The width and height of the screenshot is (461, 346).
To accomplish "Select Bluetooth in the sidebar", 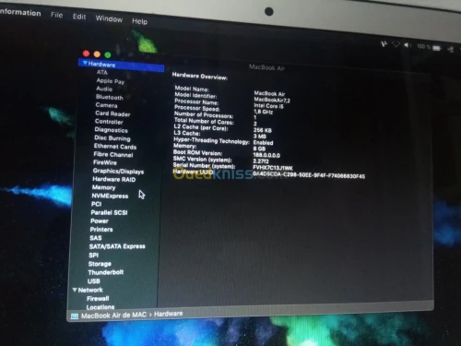I will pos(110,97).
